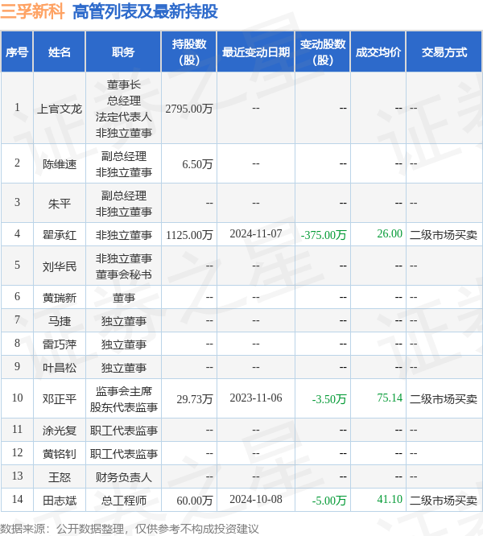Click 二级市场买卖 in 田志斌 row

click(444, 501)
